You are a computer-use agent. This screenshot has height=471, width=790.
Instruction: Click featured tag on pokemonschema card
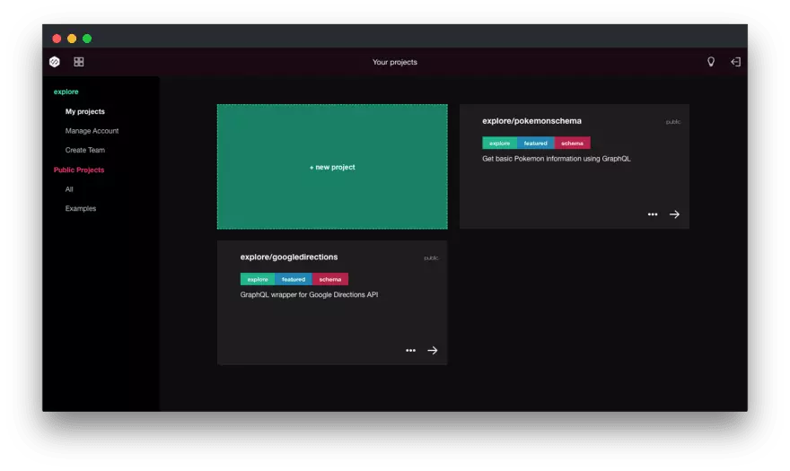click(x=535, y=143)
